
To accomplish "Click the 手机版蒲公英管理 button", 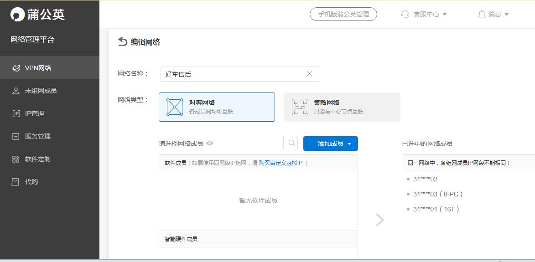I will [x=343, y=14].
